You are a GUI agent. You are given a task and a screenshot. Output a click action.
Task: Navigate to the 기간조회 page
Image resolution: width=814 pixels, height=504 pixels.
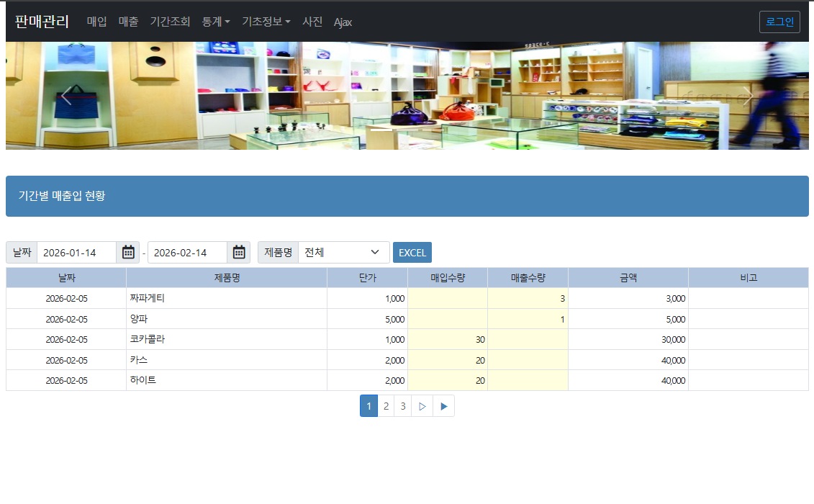[170, 22]
